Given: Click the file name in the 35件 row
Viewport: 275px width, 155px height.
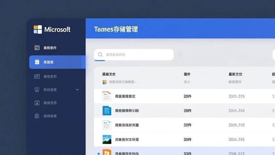Looking at the screenshot, I should click(127, 125).
